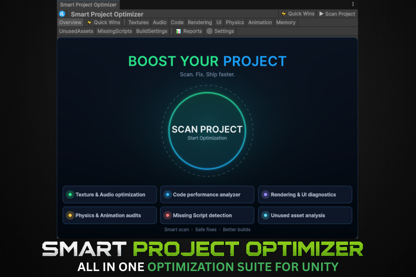Switch to the Overview tab
416x277 pixels.
click(70, 23)
